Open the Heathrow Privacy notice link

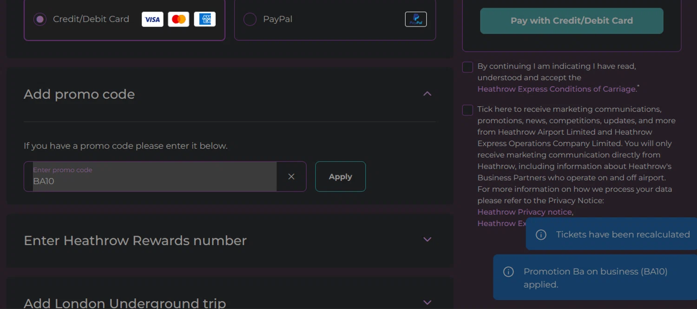(525, 212)
